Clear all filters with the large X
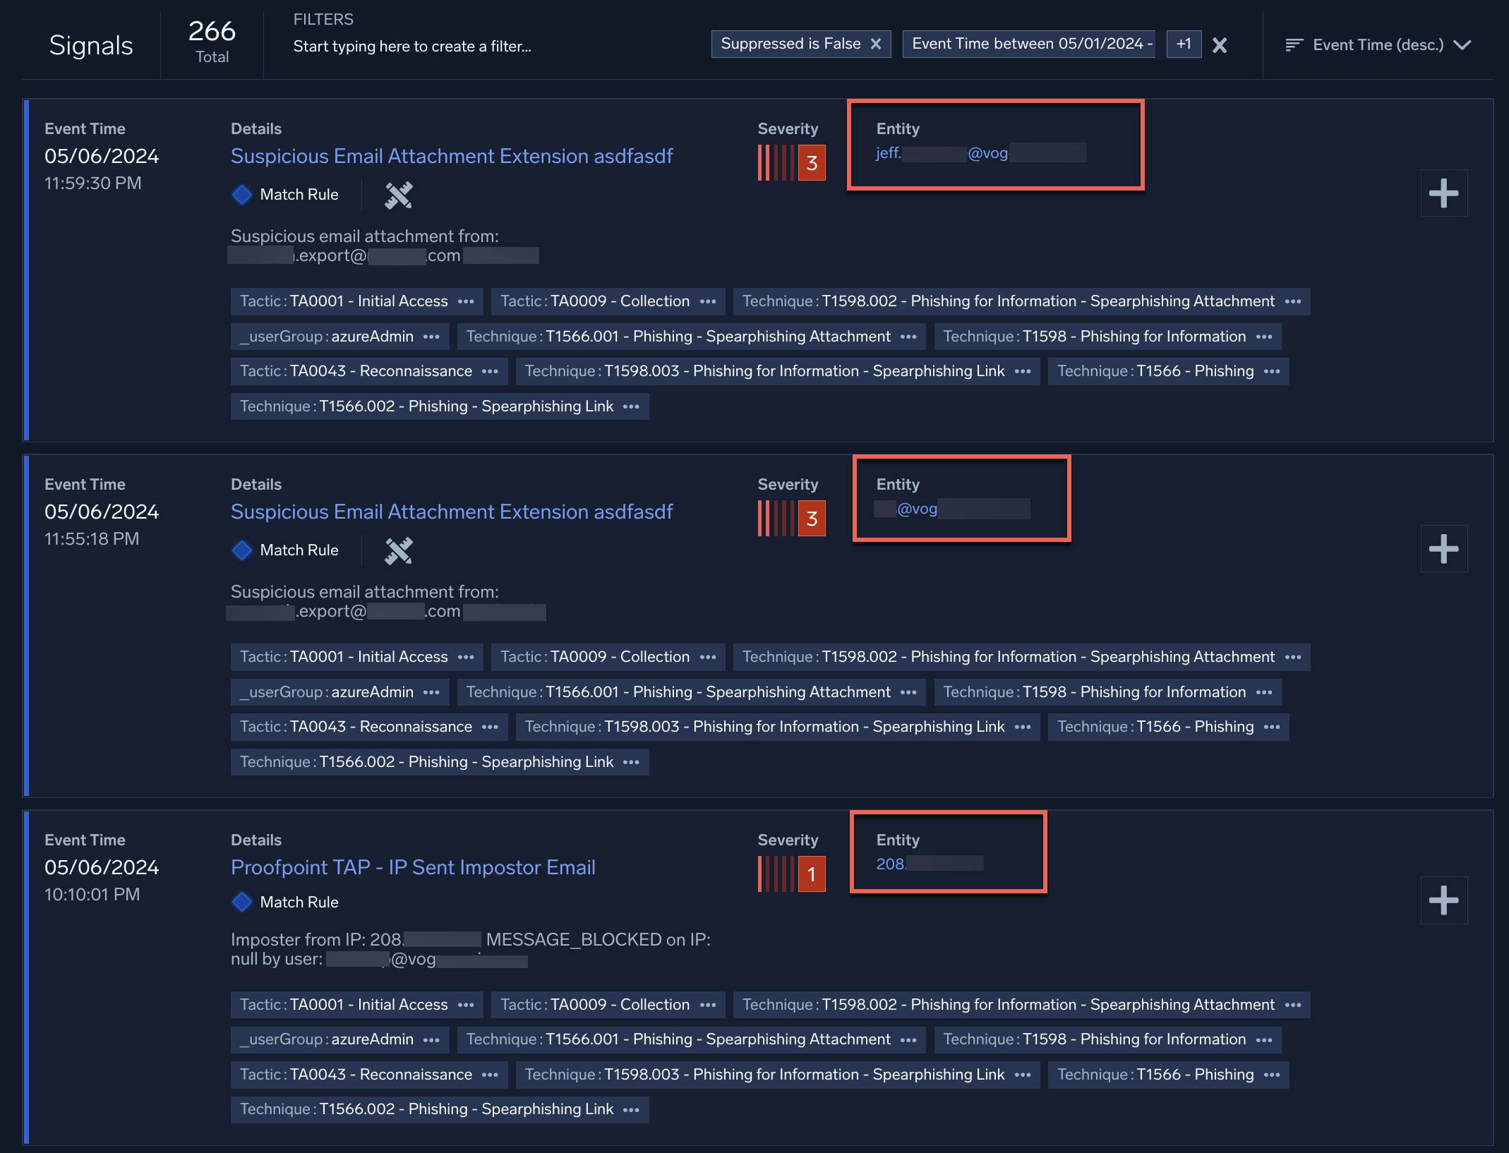The image size is (1509, 1153). pyautogui.click(x=1219, y=46)
